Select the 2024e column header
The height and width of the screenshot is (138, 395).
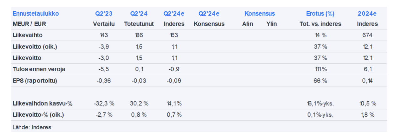(367, 14)
